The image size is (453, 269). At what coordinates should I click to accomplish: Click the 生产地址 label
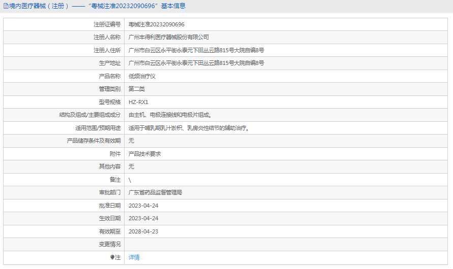pyautogui.click(x=110, y=63)
